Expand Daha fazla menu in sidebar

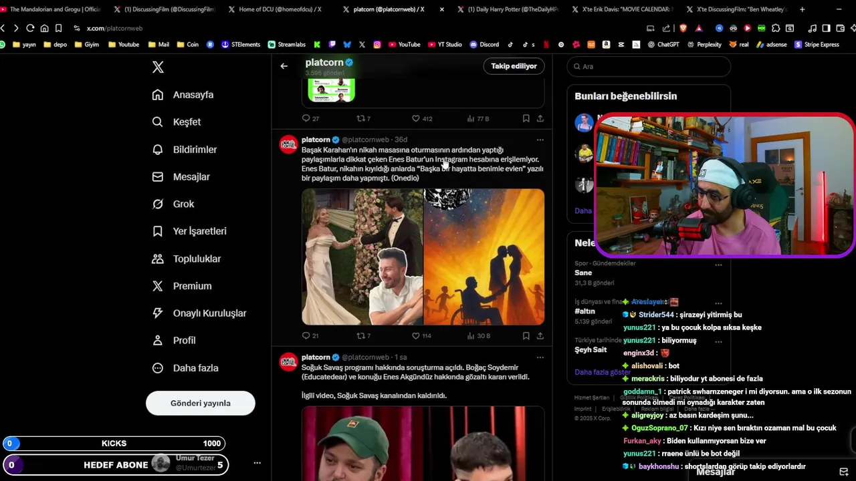pos(185,368)
